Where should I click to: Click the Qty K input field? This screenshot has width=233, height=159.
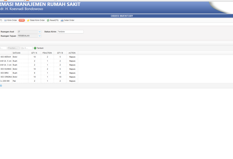26,48
